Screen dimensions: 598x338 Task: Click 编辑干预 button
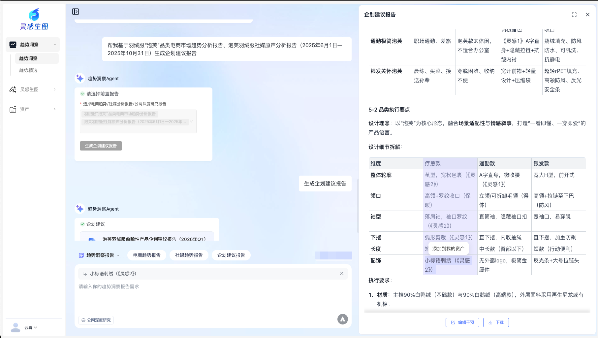pos(462,322)
